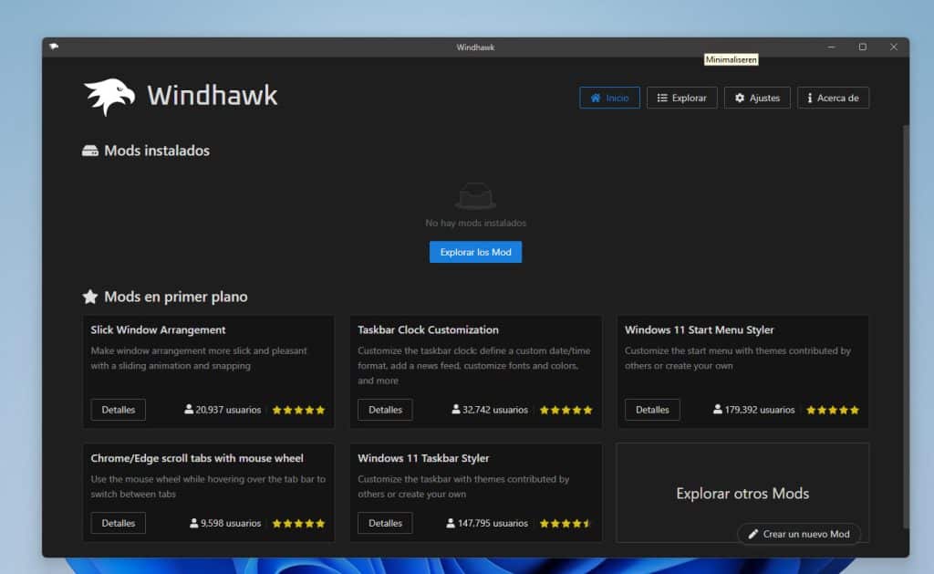Click the Windows 11 Taskbar Styler title
Screen dimensions: 934x574
click(x=423, y=458)
